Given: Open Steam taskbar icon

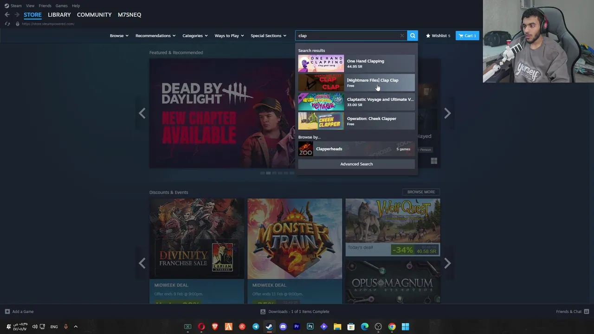Looking at the screenshot, I should [269, 327].
